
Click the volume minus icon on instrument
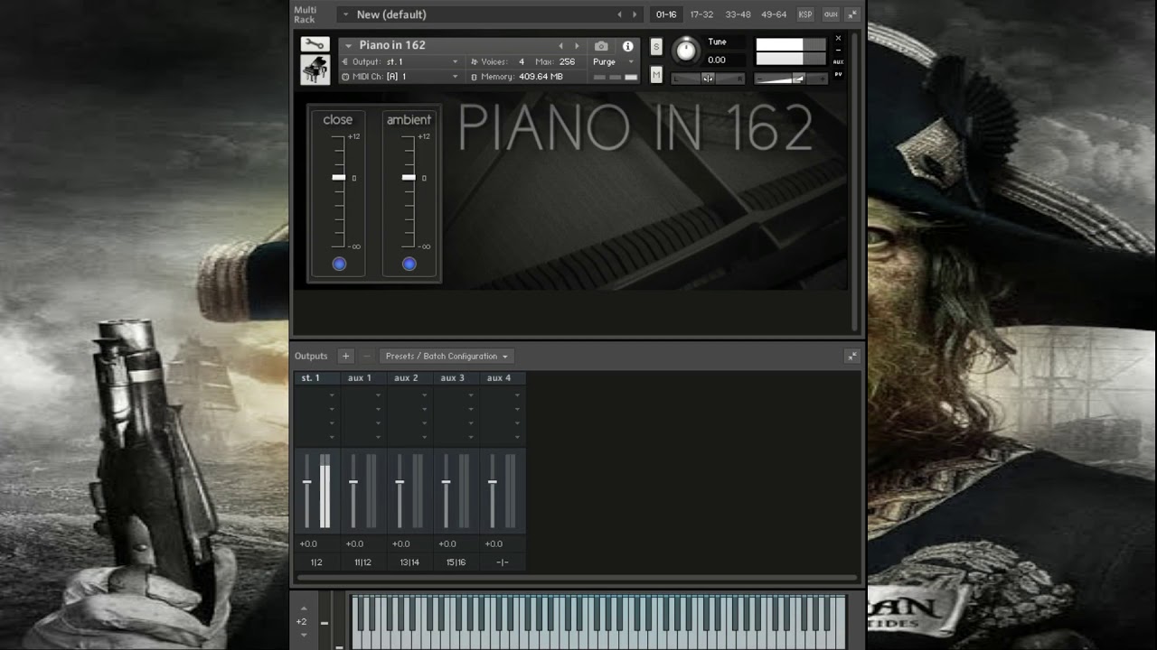point(760,79)
